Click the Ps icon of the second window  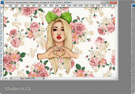click(134, 6)
